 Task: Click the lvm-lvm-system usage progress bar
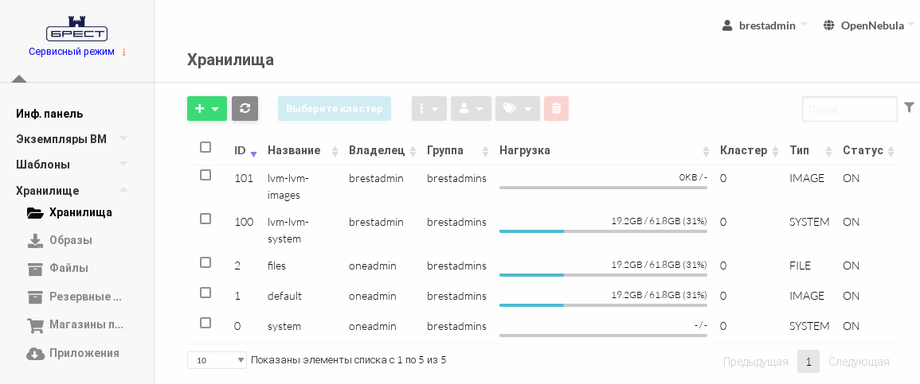pos(603,231)
